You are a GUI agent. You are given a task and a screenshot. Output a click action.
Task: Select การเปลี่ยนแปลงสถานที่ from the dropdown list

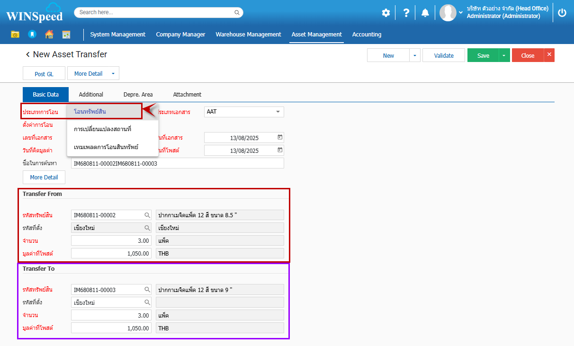pyautogui.click(x=102, y=129)
